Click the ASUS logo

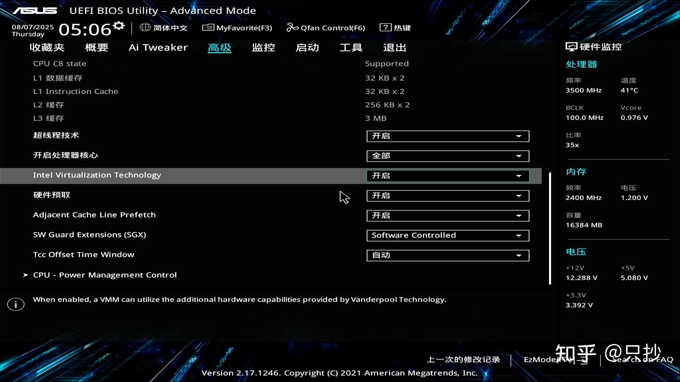click(x=34, y=10)
